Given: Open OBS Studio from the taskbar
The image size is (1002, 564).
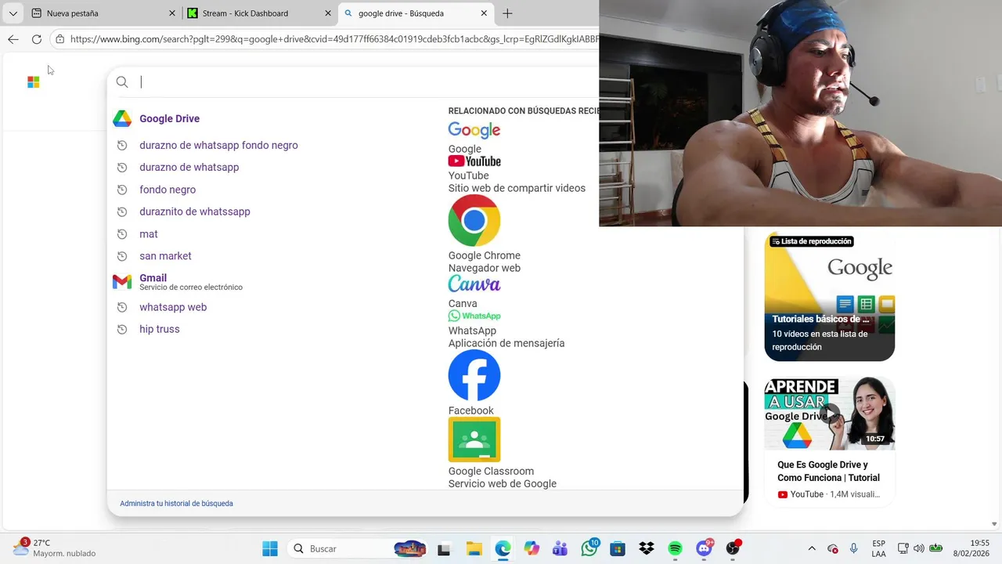Looking at the screenshot, I should 733,548.
